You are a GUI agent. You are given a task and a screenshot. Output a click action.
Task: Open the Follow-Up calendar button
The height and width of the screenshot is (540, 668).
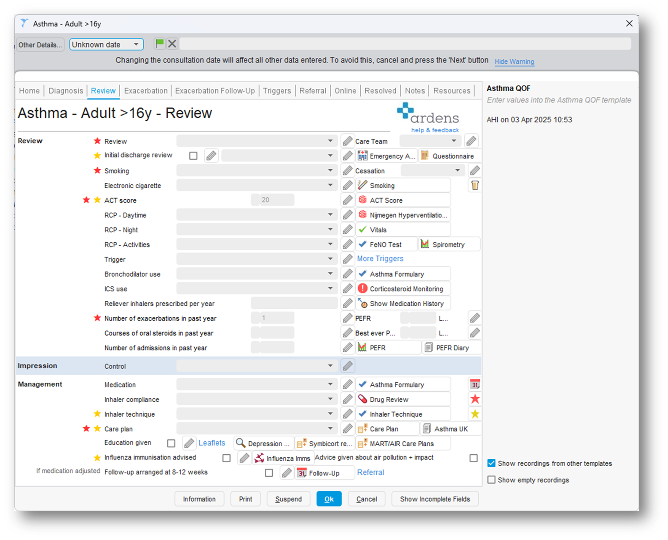[x=324, y=473]
